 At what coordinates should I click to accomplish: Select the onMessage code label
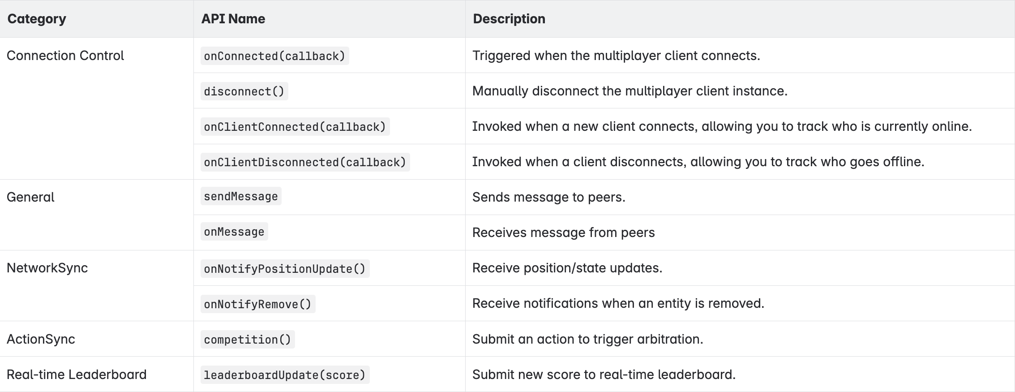pyautogui.click(x=234, y=232)
